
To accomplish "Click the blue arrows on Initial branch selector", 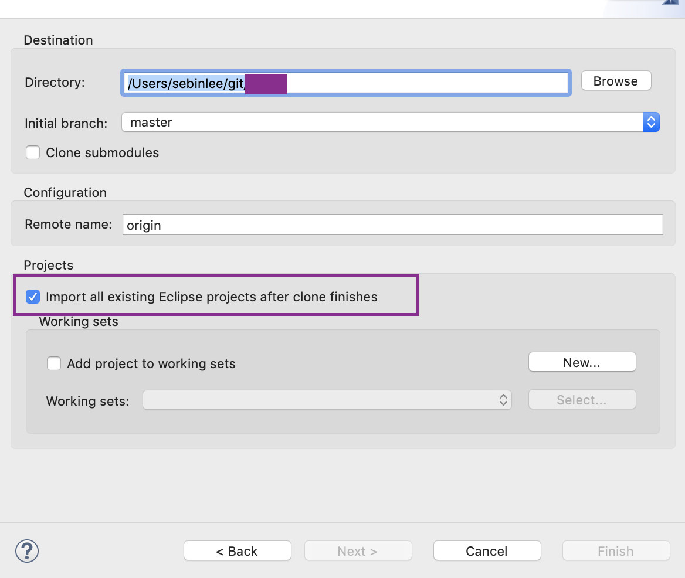I will point(651,123).
